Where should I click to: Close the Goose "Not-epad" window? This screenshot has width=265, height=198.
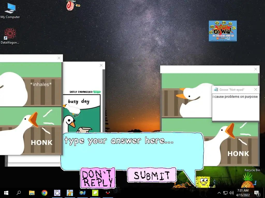click(x=256, y=89)
